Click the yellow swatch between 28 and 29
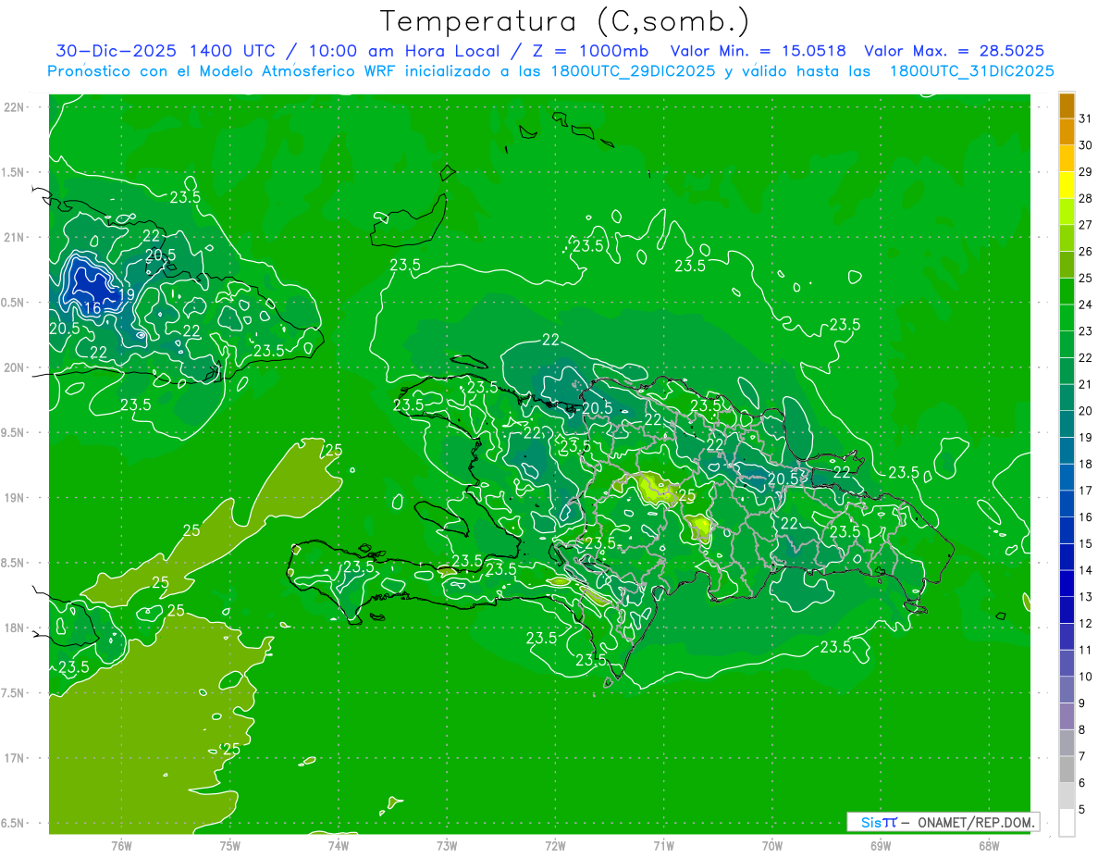The image size is (1110, 858). pyautogui.click(x=1067, y=185)
